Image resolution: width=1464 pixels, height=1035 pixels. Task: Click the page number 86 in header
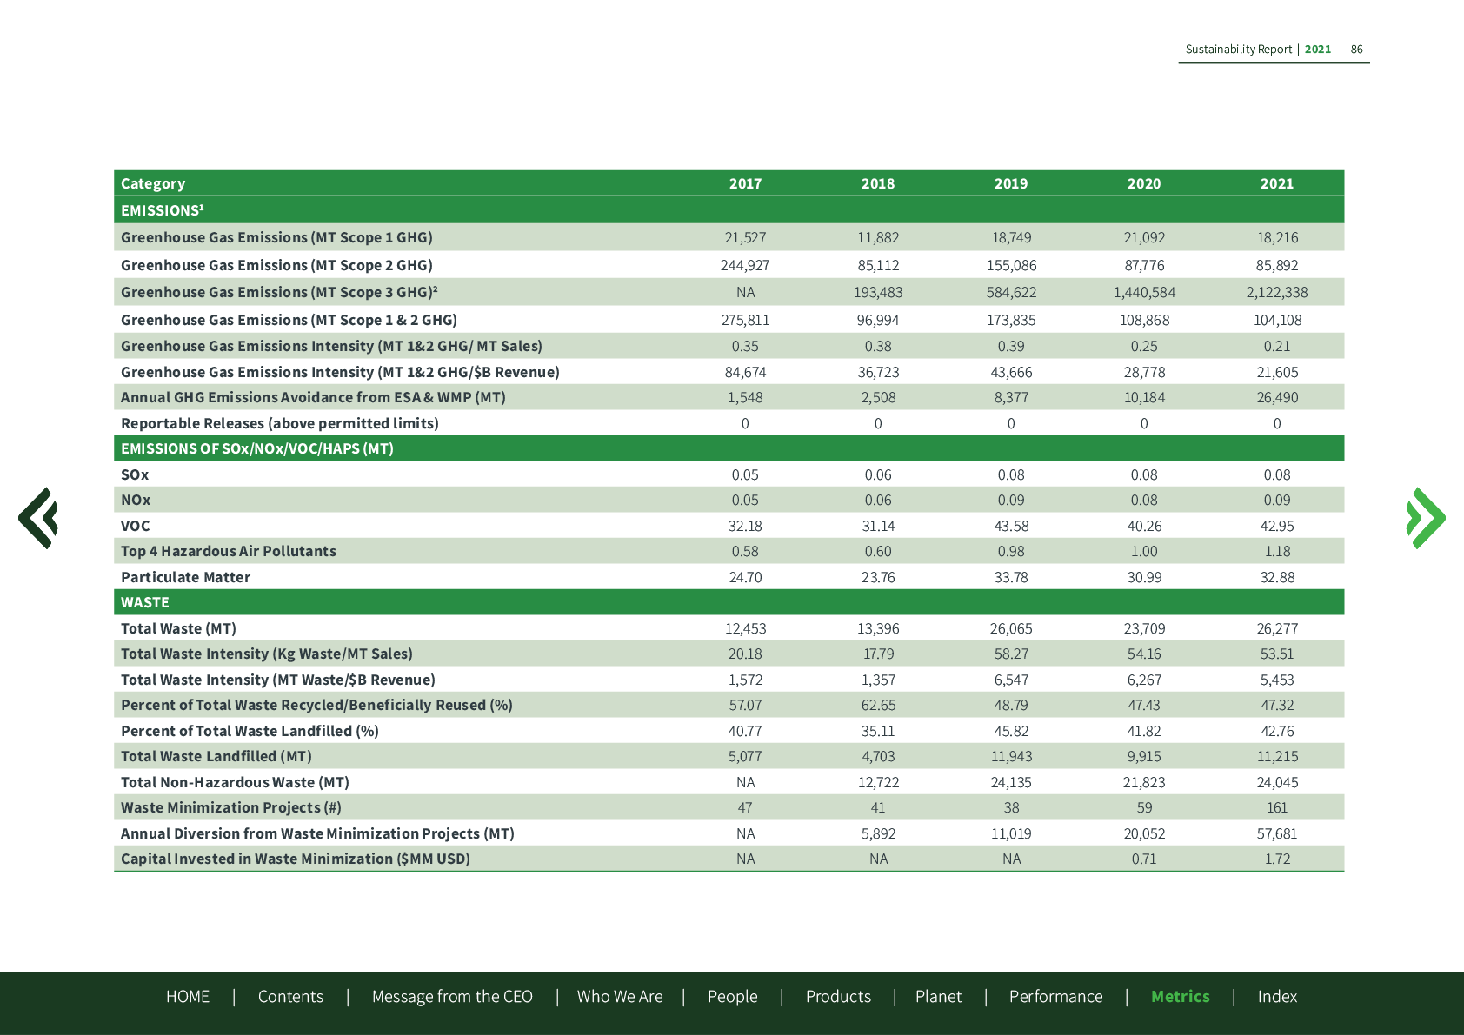[x=1356, y=50]
